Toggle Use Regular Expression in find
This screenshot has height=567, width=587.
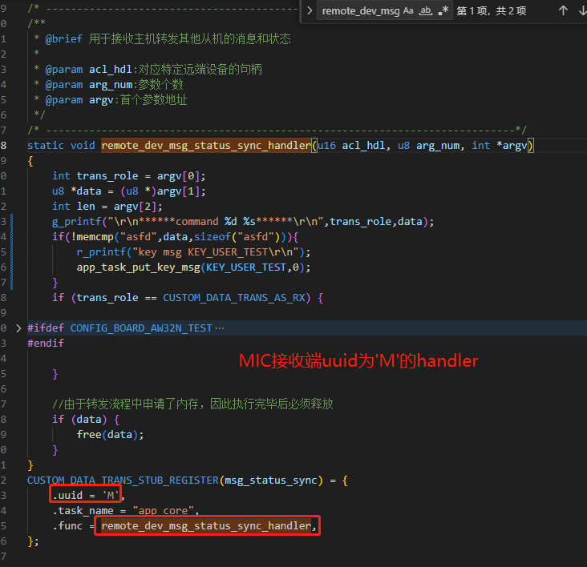pos(443,11)
